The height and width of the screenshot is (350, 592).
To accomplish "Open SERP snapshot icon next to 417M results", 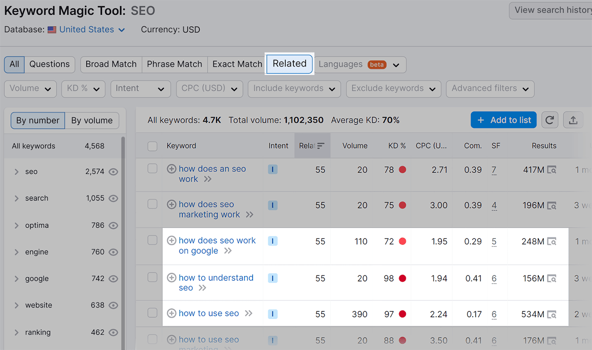I will click(x=552, y=170).
